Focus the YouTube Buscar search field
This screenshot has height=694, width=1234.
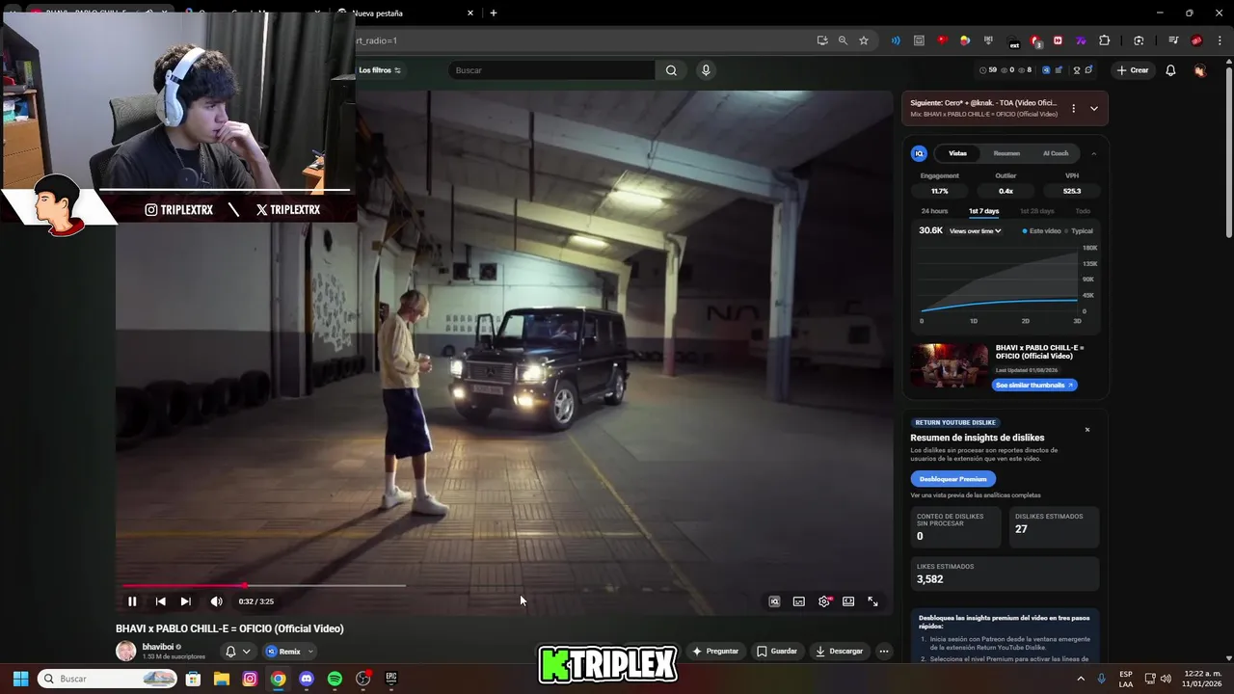point(552,70)
